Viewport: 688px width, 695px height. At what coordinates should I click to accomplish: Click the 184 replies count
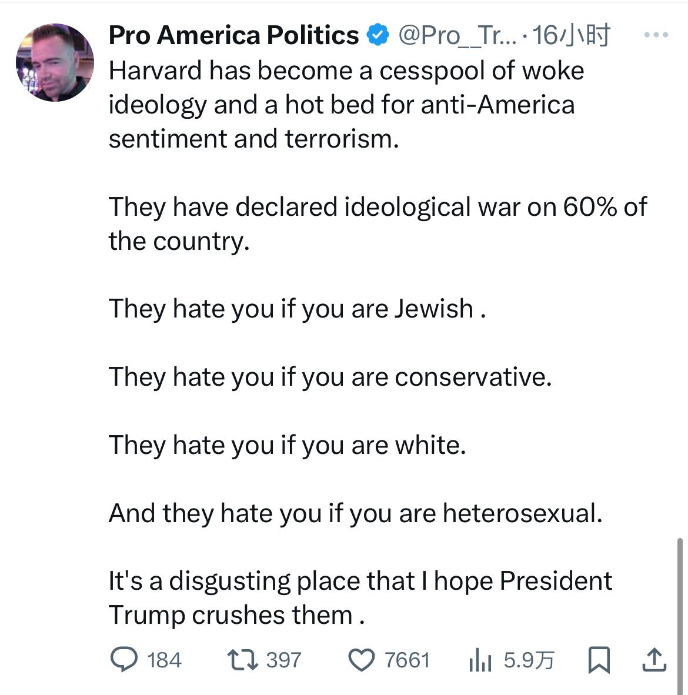pos(165,660)
